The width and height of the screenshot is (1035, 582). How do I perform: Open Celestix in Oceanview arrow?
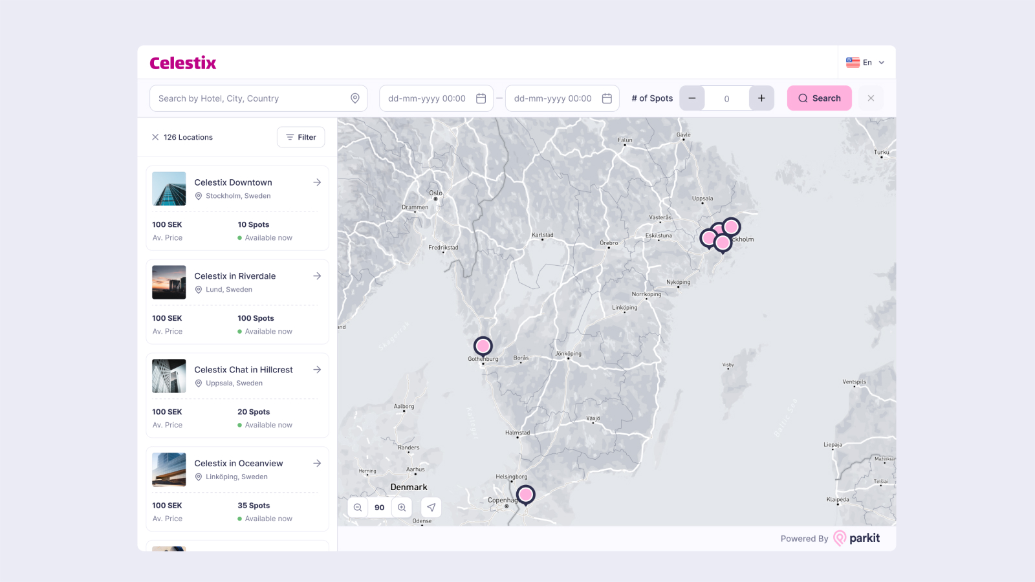(317, 464)
